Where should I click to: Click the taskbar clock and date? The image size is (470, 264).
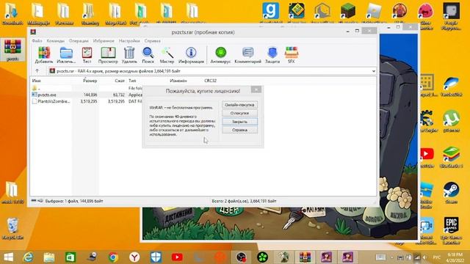(455, 257)
